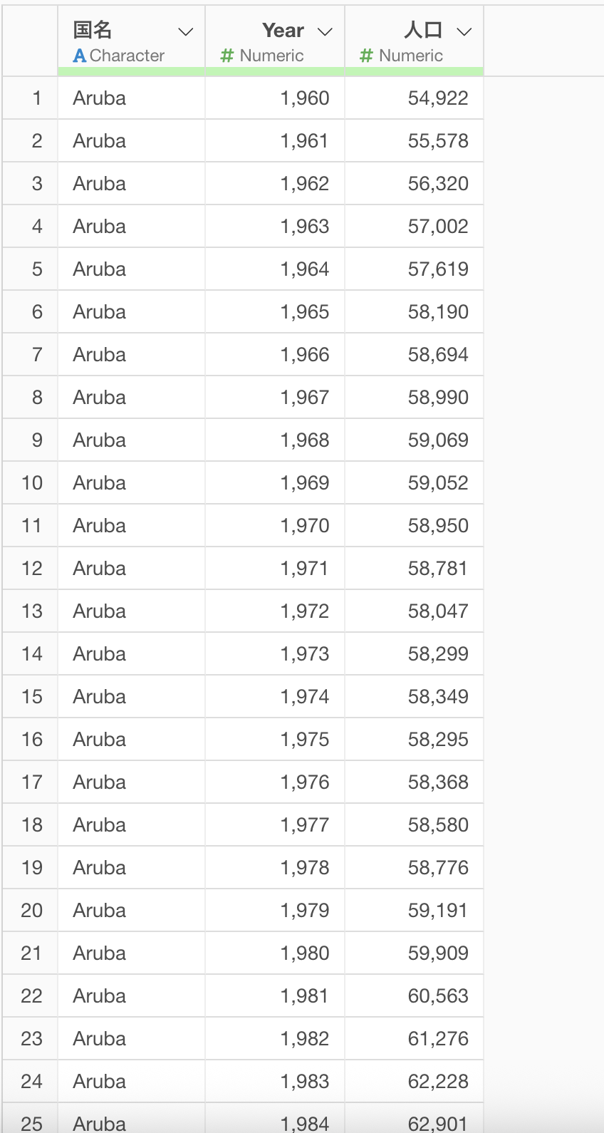This screenshot has width=604, height=1133.
Task: Click the green bar under the Year header
Action: tap(275, 71)
